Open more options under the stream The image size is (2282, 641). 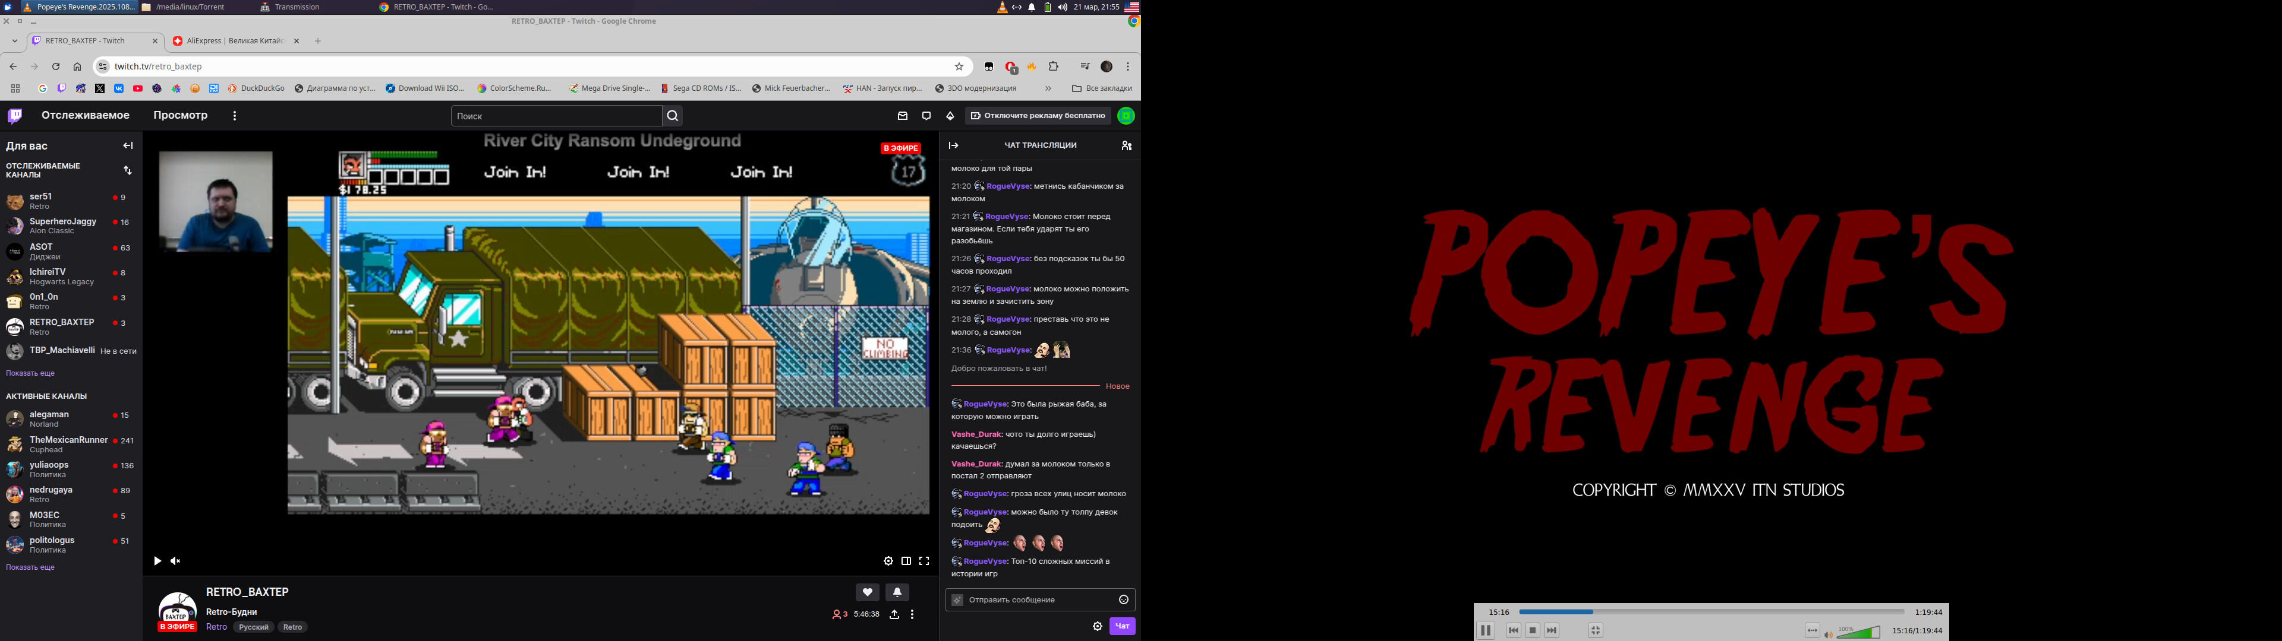(912, 614)
